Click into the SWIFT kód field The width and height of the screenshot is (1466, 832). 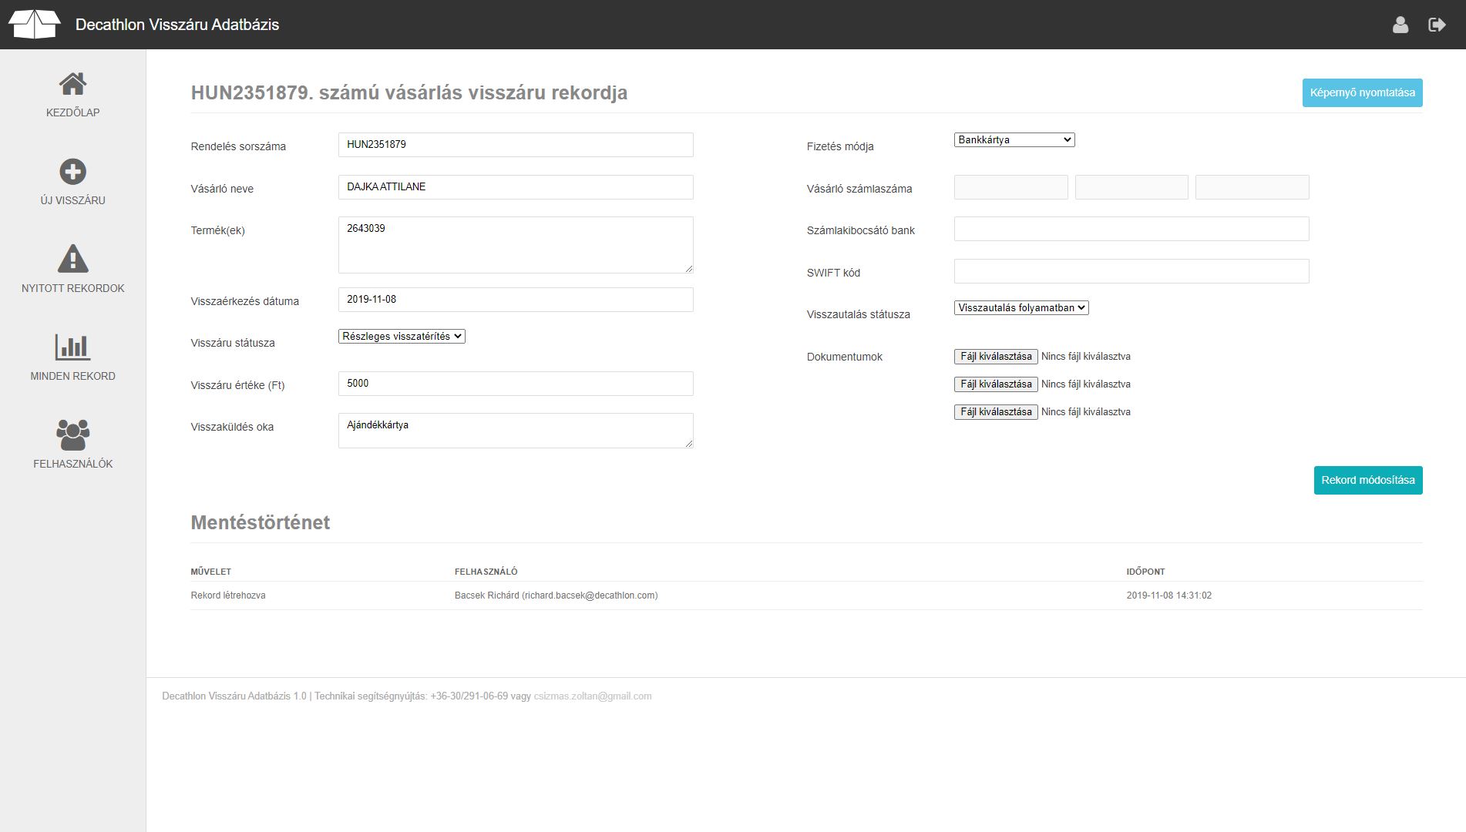click(1131, 271)
